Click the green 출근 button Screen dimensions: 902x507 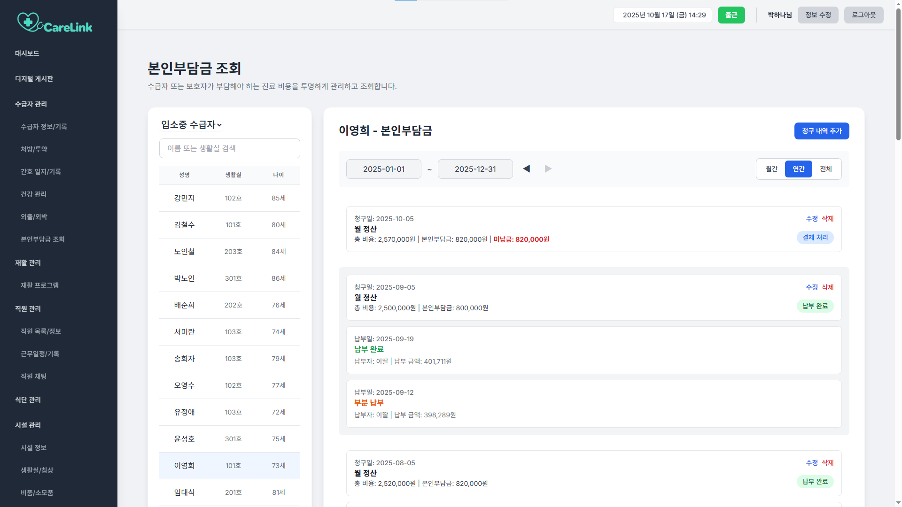tap(731, 15)
